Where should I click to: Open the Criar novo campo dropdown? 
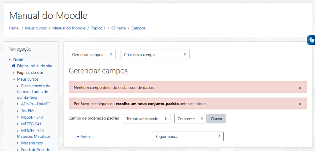pos(155,55)
